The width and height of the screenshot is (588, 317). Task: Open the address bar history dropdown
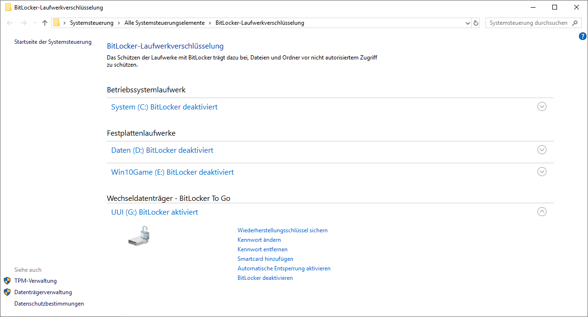pos(467,23)
